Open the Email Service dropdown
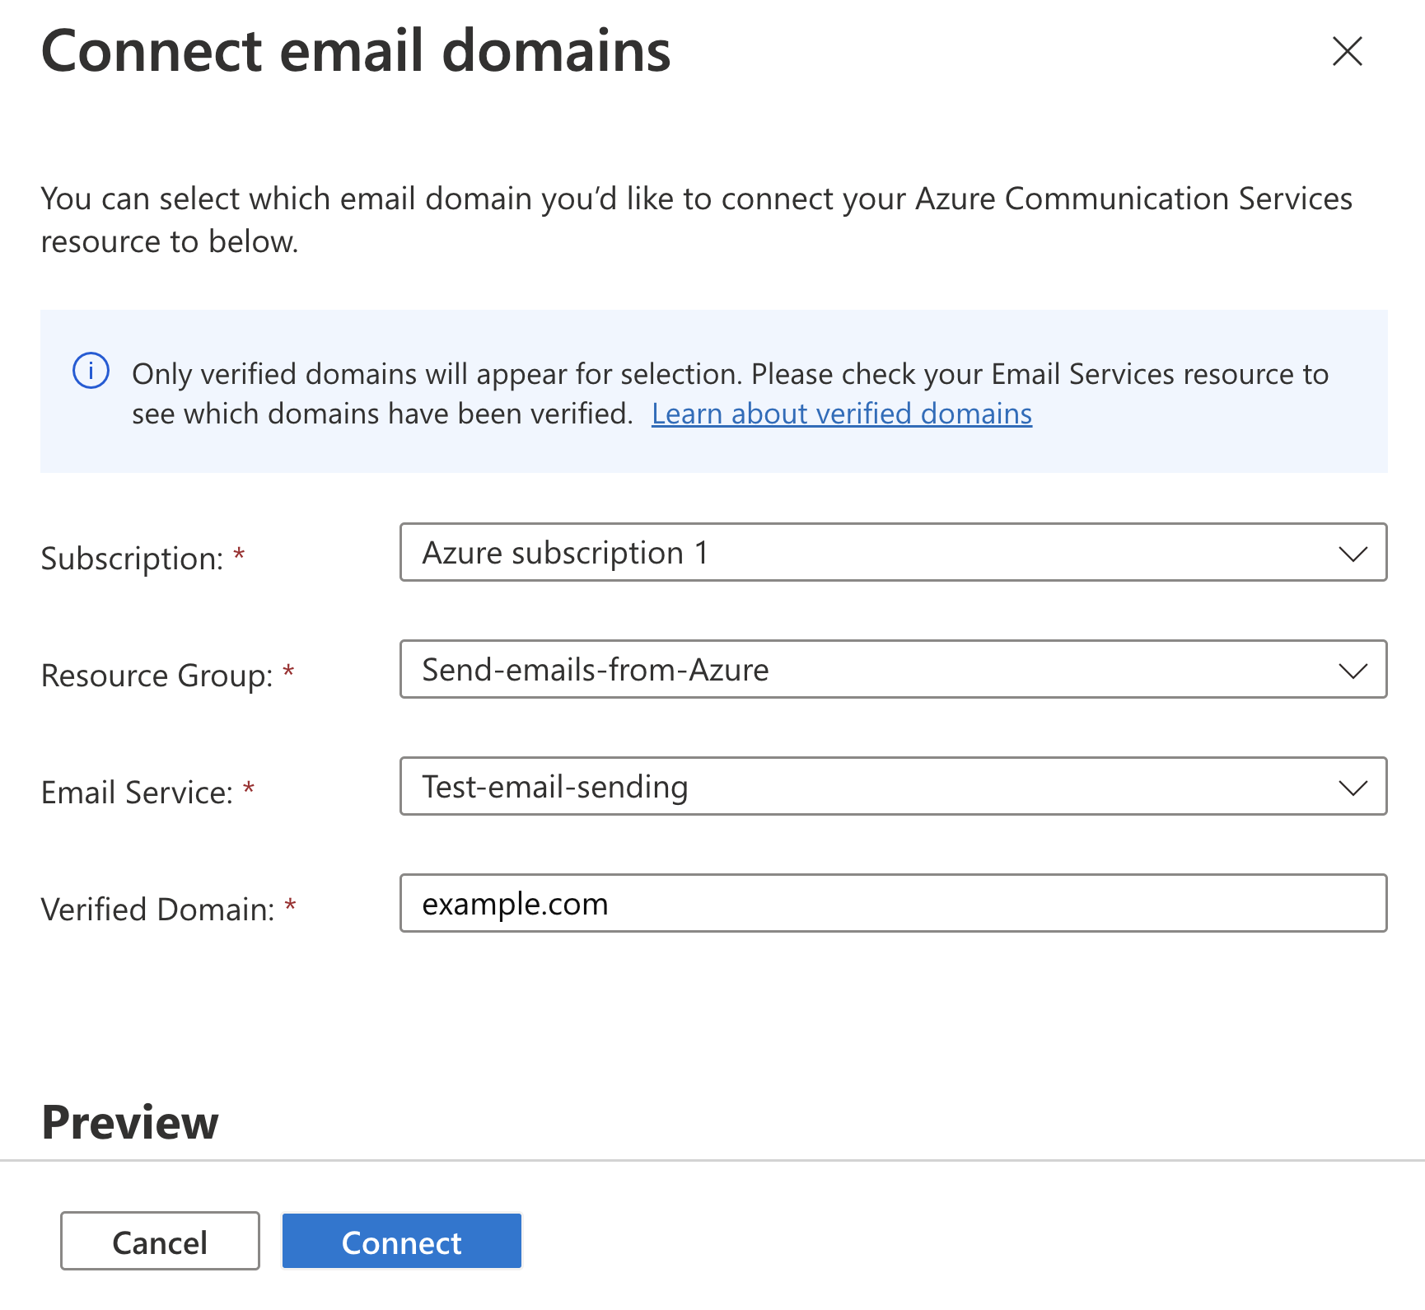Viewport: 1425px width, 1310px height. [894, 786]
